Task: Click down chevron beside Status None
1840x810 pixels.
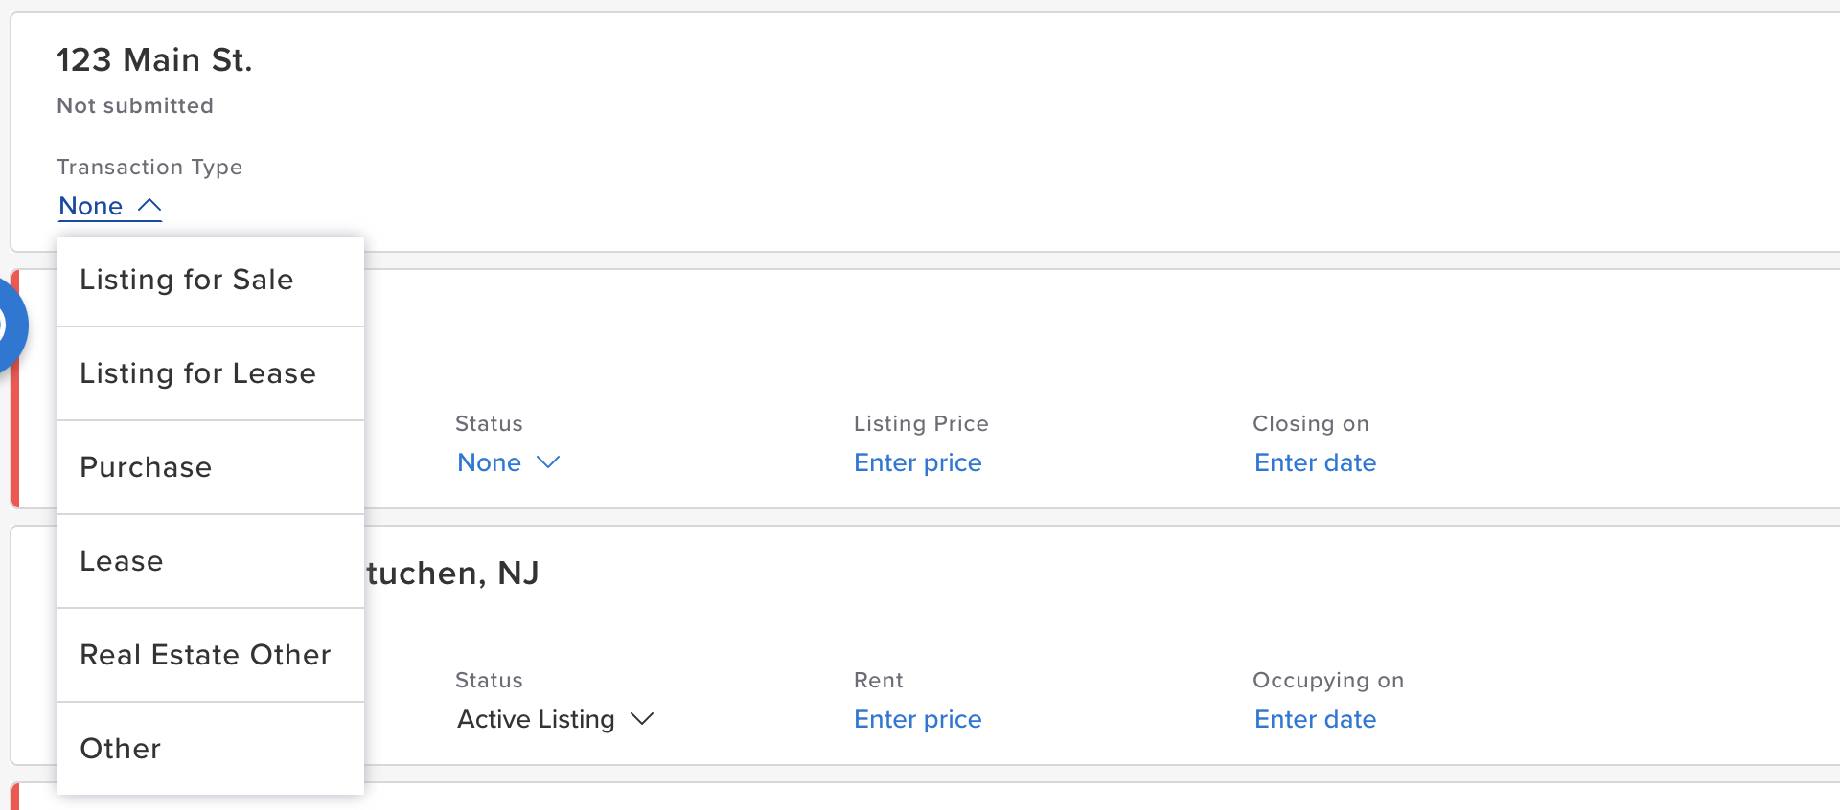Action: click(548, 462)
